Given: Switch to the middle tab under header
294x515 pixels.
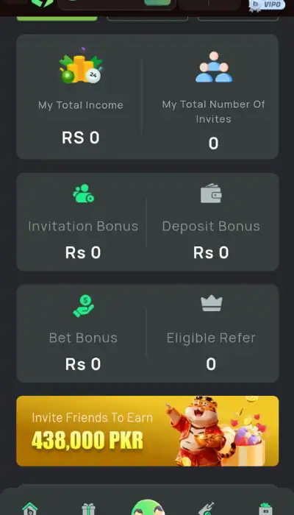Looking at the screenshot, I should pos(147,18).
